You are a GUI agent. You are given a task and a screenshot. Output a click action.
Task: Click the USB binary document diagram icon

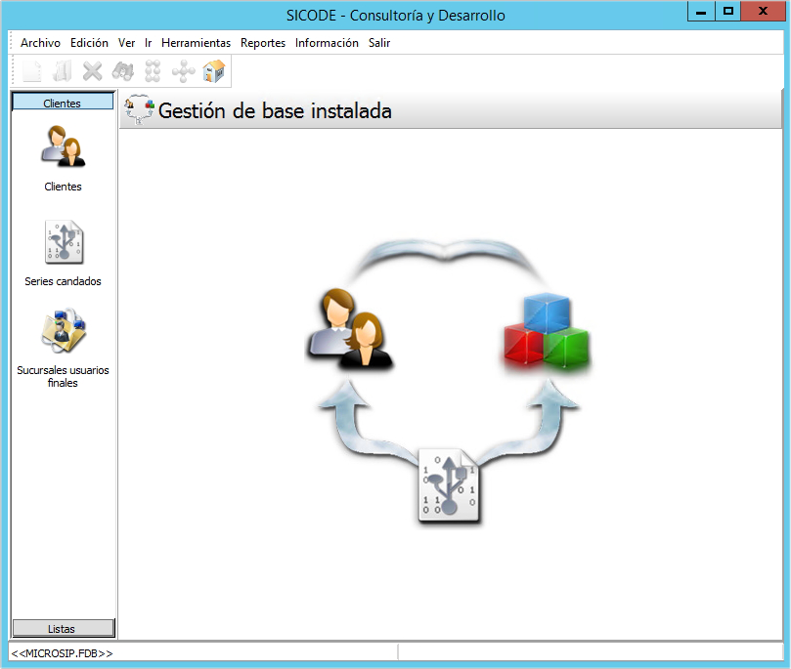coord(449,484)
